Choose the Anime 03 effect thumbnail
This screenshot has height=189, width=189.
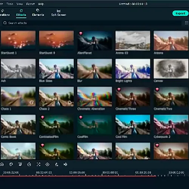point(133,40)
